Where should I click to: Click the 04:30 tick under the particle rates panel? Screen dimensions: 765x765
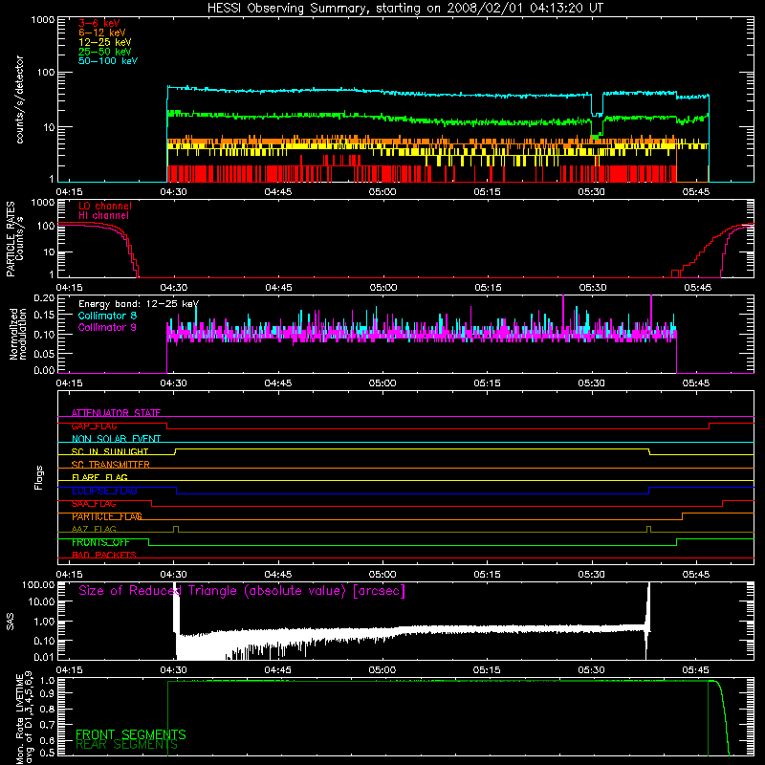(173, 288)
